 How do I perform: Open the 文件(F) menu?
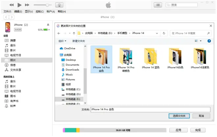7,12
